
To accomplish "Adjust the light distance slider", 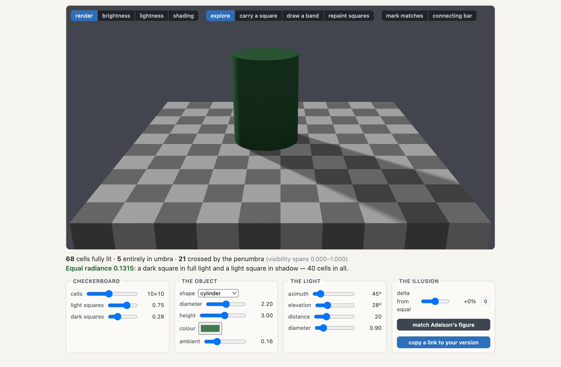I will click(334, 317).
